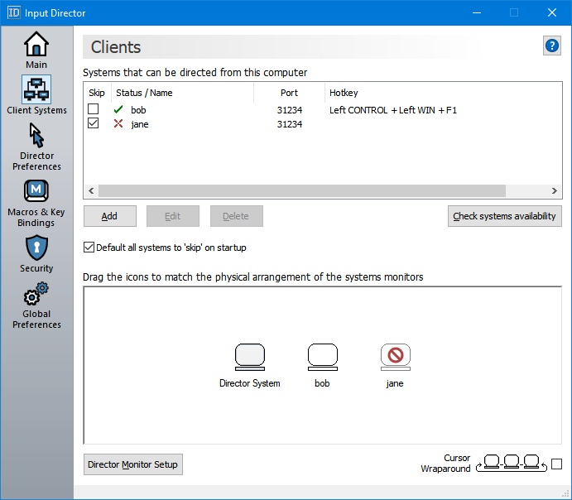Click the Director Preferences sidebar label
This screenshot has width=572, height=500.
(36, 161)
